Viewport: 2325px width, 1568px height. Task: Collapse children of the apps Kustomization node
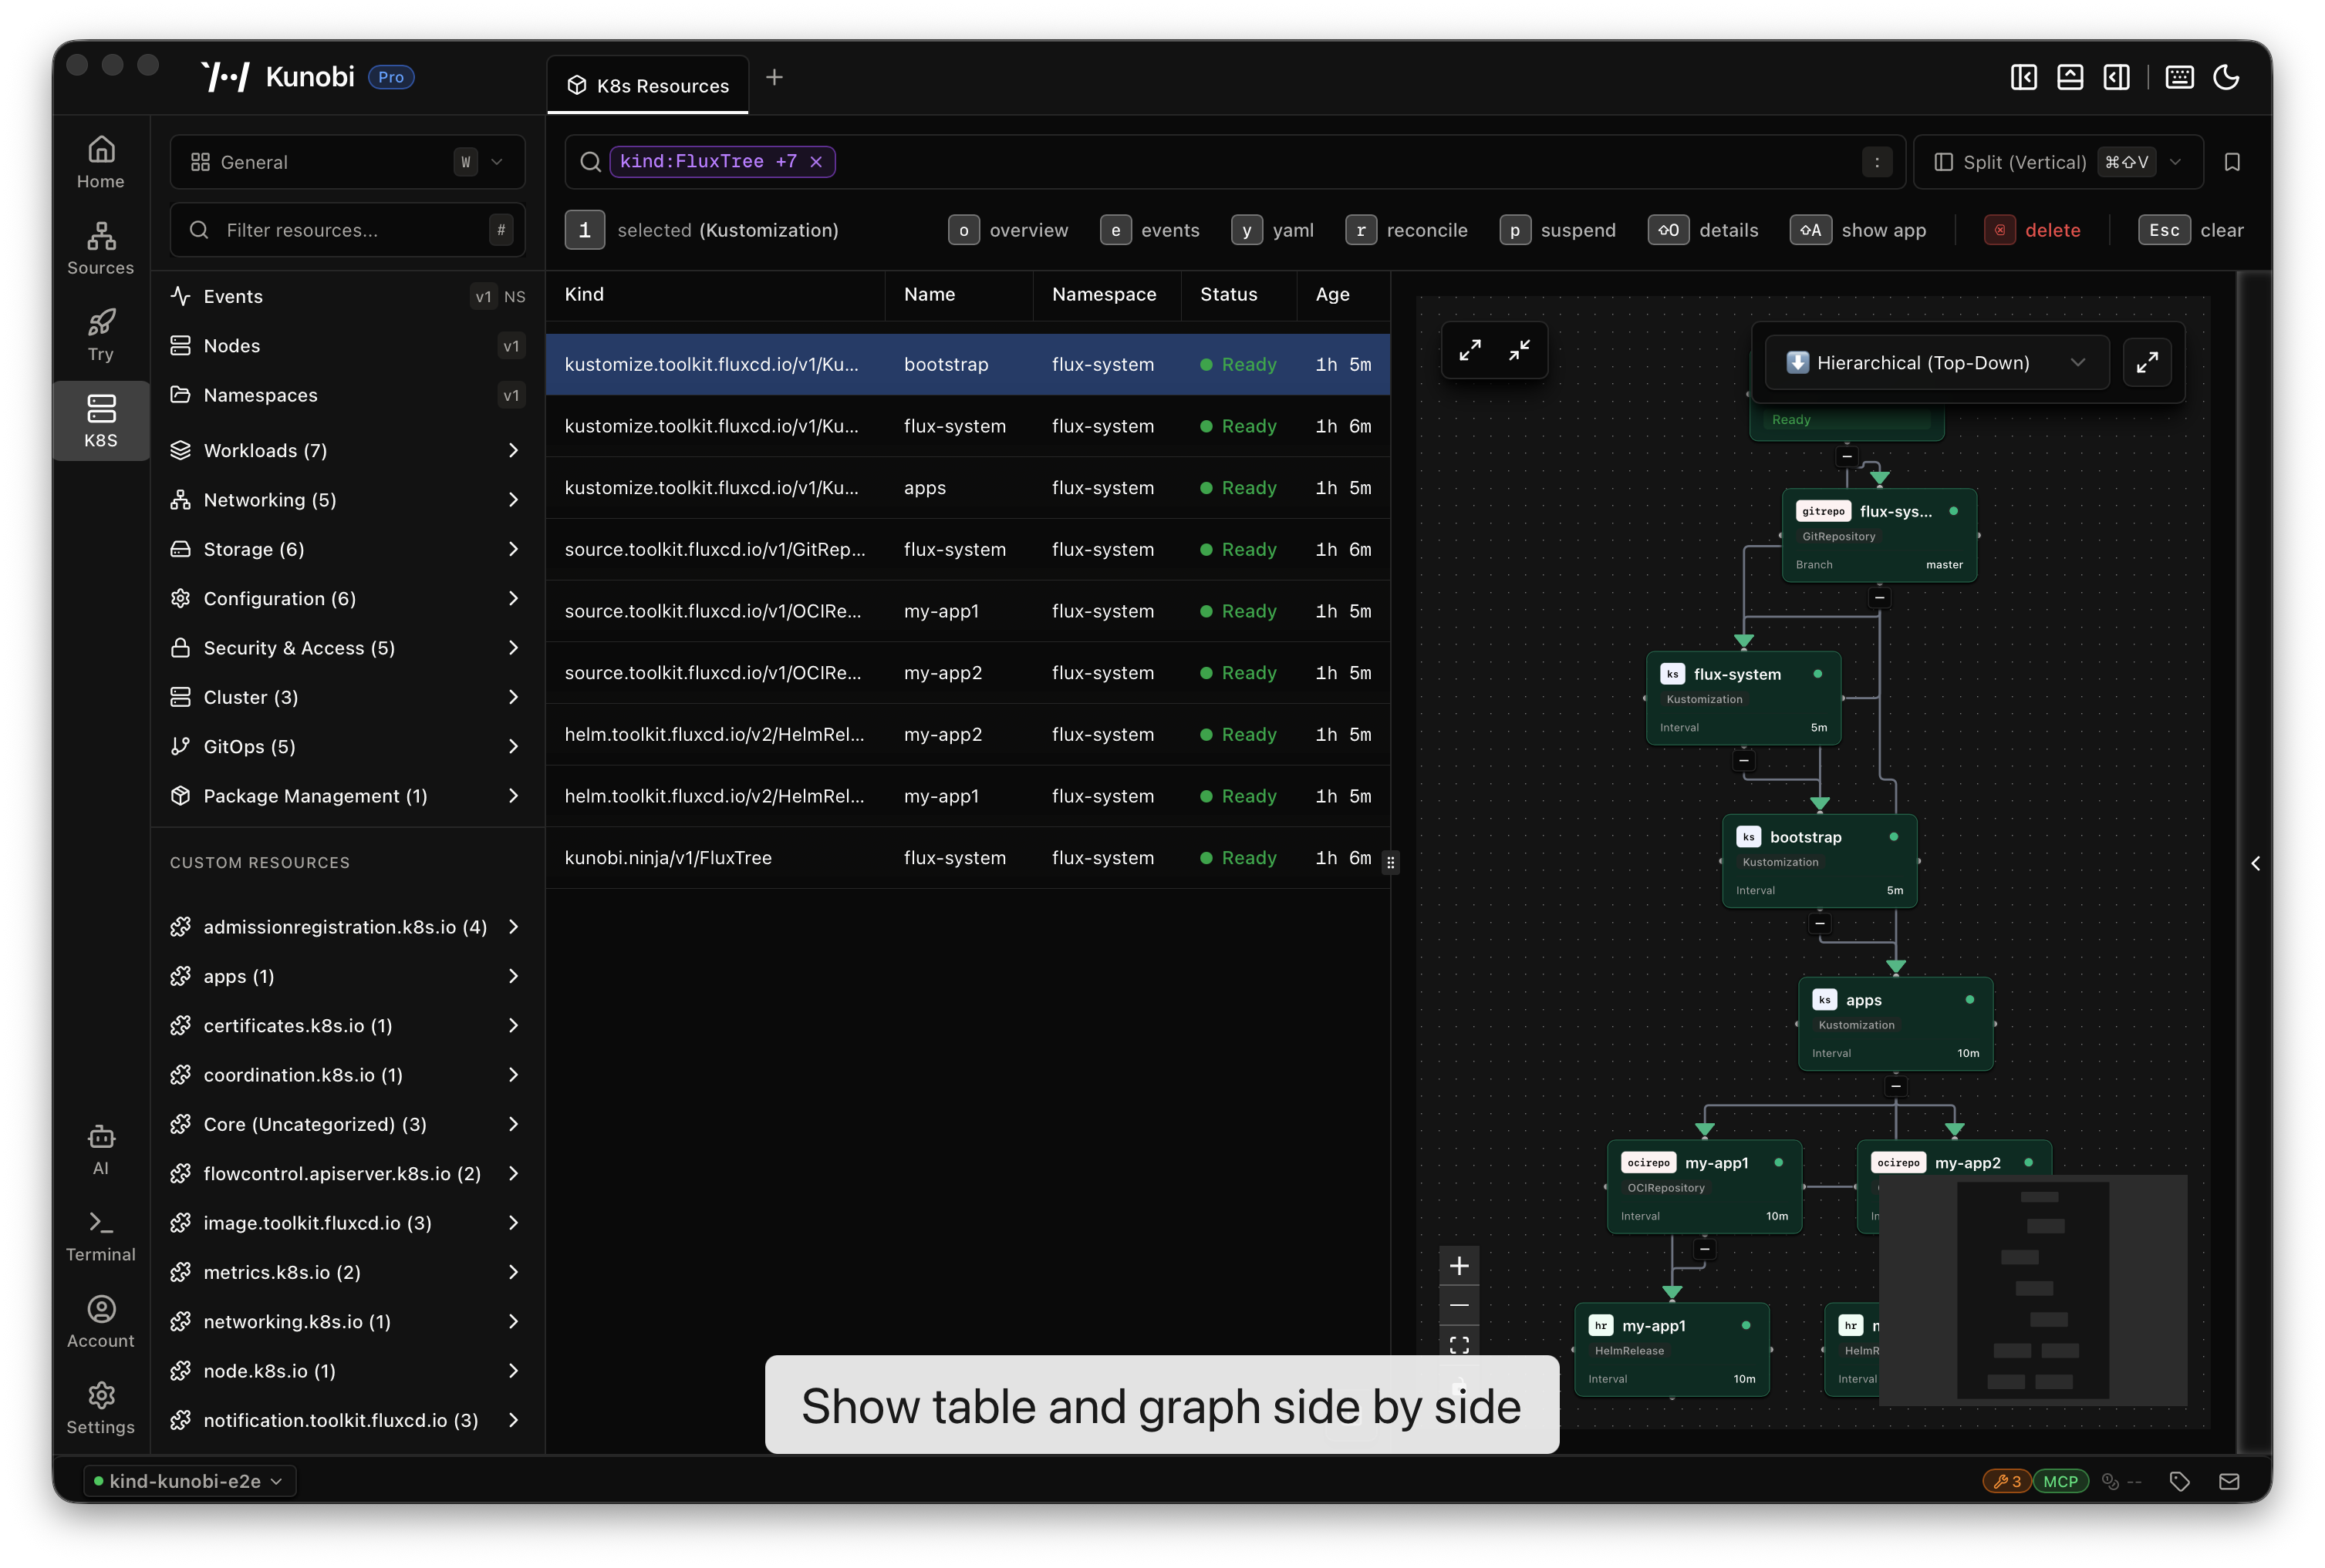1896,1086
